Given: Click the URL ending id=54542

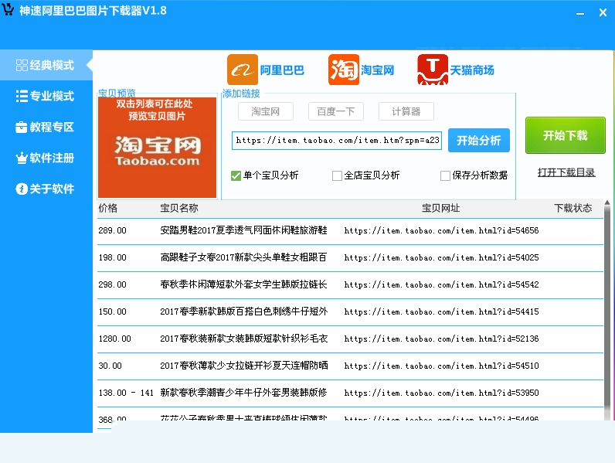Looking at the screenshot, I should pyautogui.click(x=442, y=285).
